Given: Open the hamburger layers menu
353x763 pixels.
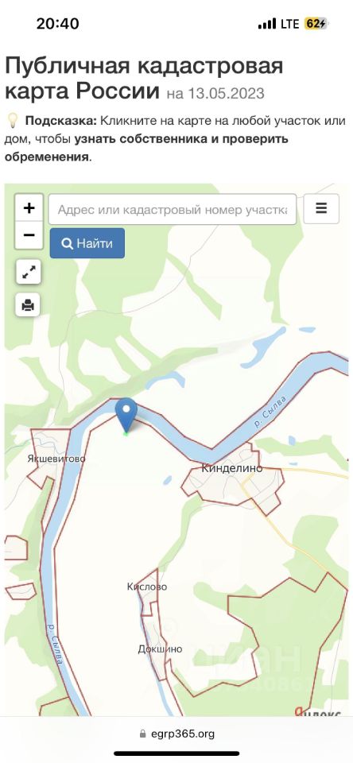Looking at the screenshot, I should click(x=321, y=209).
